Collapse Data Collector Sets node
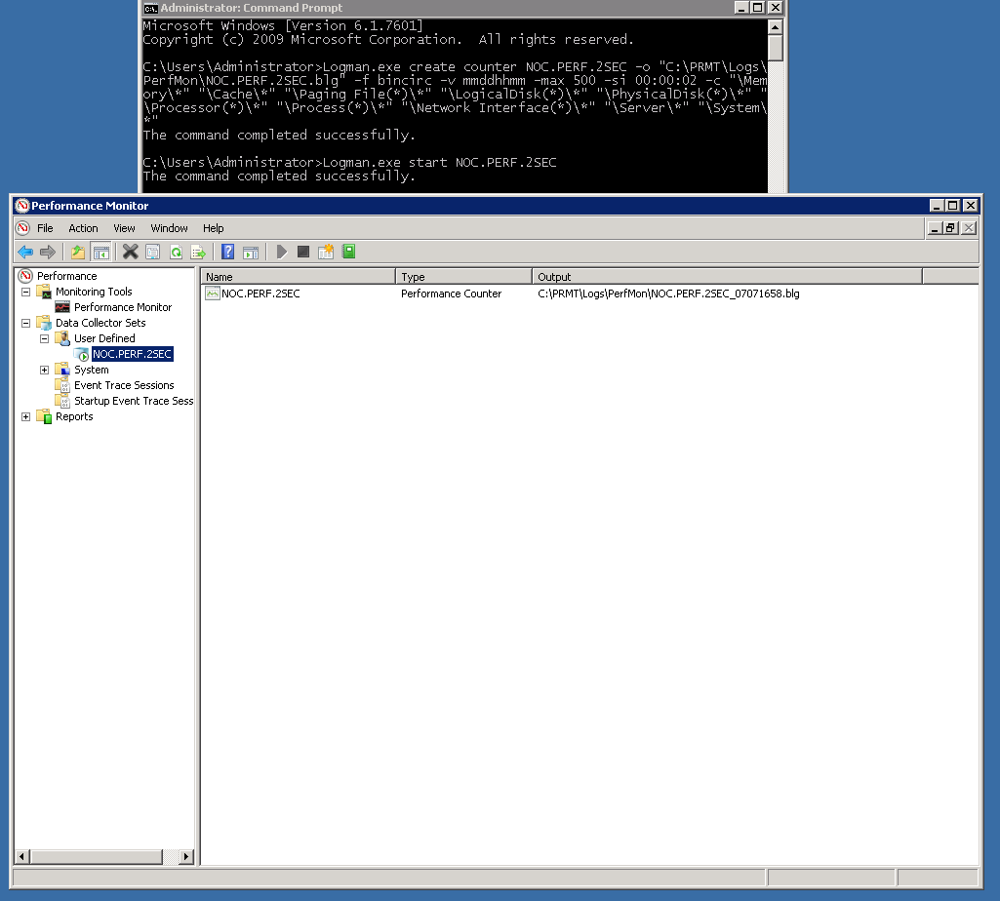 [26, 324]
